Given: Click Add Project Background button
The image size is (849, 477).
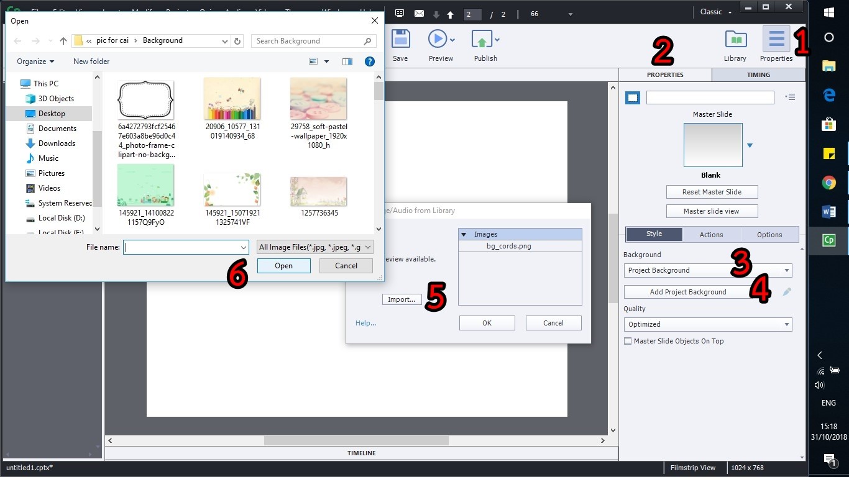Looking at the screenshot, I should tap(688, 292).
